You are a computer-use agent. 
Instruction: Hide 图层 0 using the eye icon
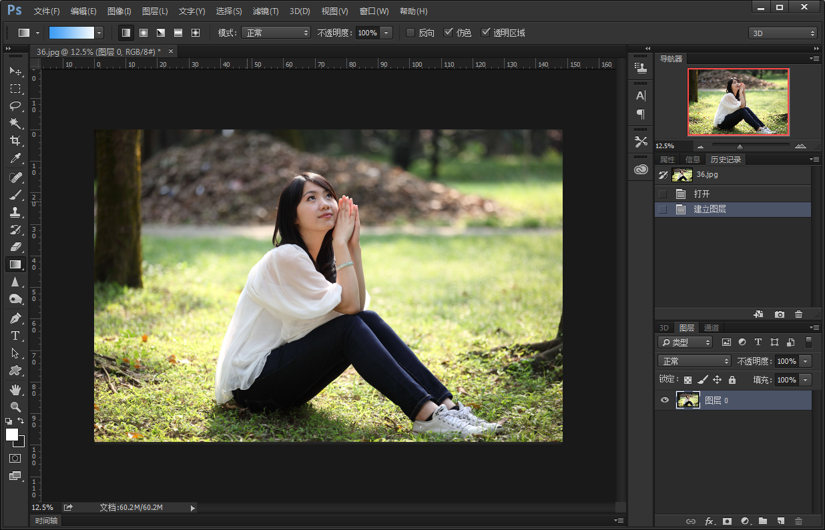point(664,400)
